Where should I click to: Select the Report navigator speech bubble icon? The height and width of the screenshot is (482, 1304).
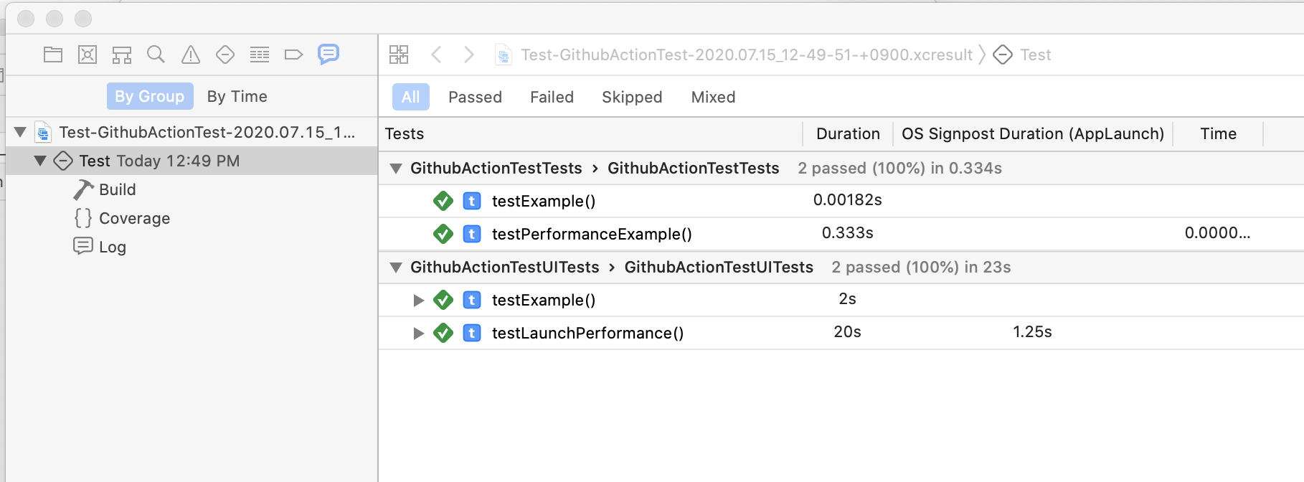click(x=329, y=55)
